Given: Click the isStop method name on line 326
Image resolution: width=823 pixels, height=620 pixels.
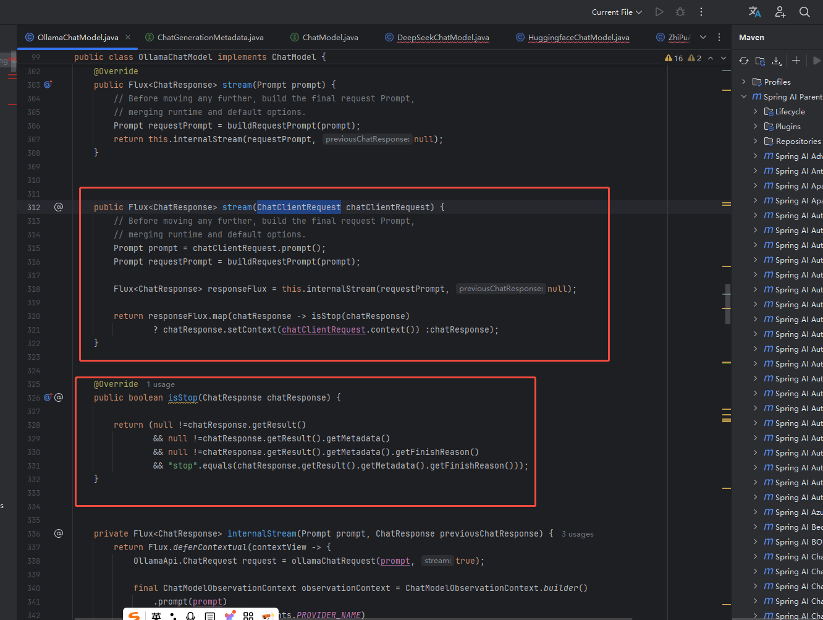Looking at the screenshot, I should 183,397.
